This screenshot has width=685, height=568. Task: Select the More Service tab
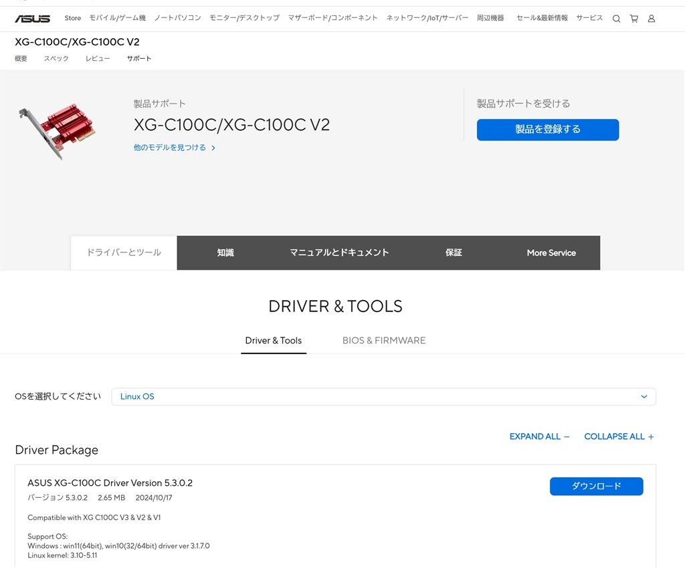(x=551, y=253)
